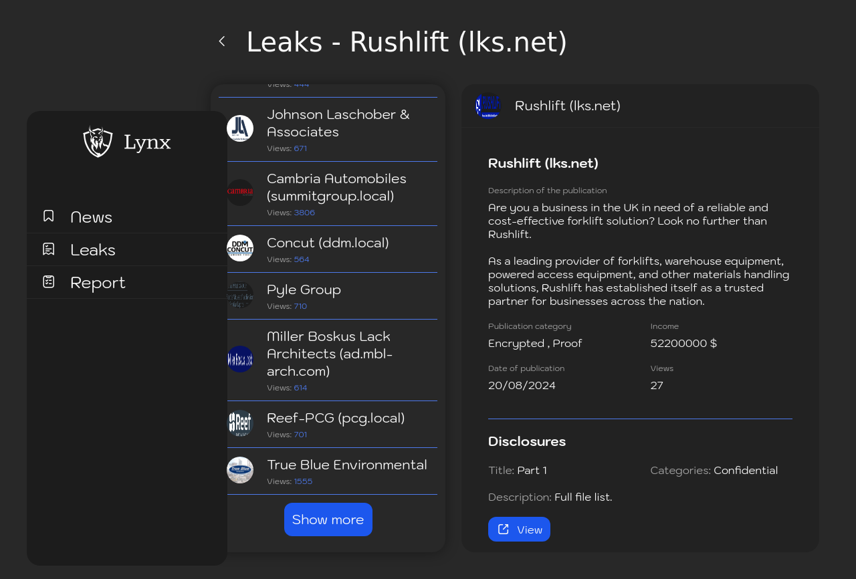This screenshot has width=856, height=579.
Task: Click the Johnson Laschober & Associates logo
Action: pos(240,128)
